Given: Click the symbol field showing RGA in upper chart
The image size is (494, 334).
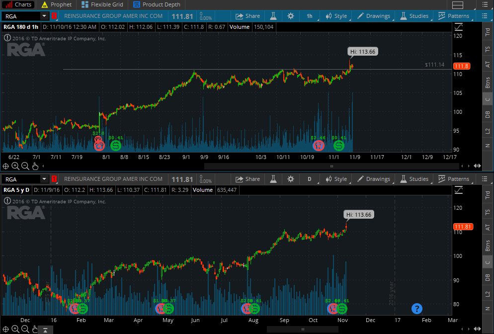Looking at the screenshot, I should pyautogui.click(x=21, y=16).
